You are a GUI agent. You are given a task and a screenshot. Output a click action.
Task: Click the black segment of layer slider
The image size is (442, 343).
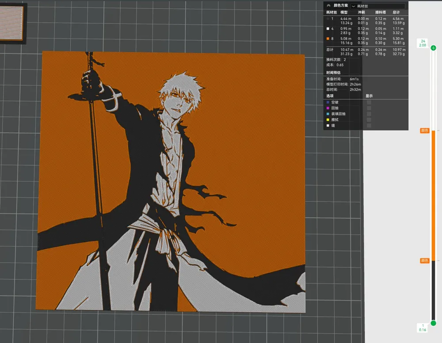tap(434, 290)
